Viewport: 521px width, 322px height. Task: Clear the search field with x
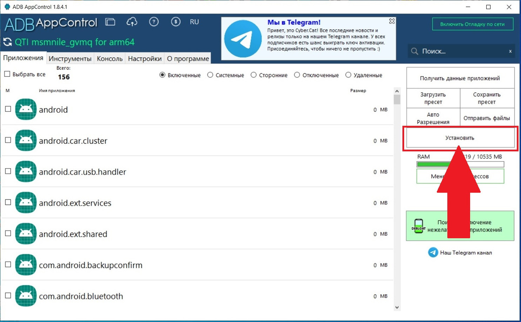pos(510,52)
